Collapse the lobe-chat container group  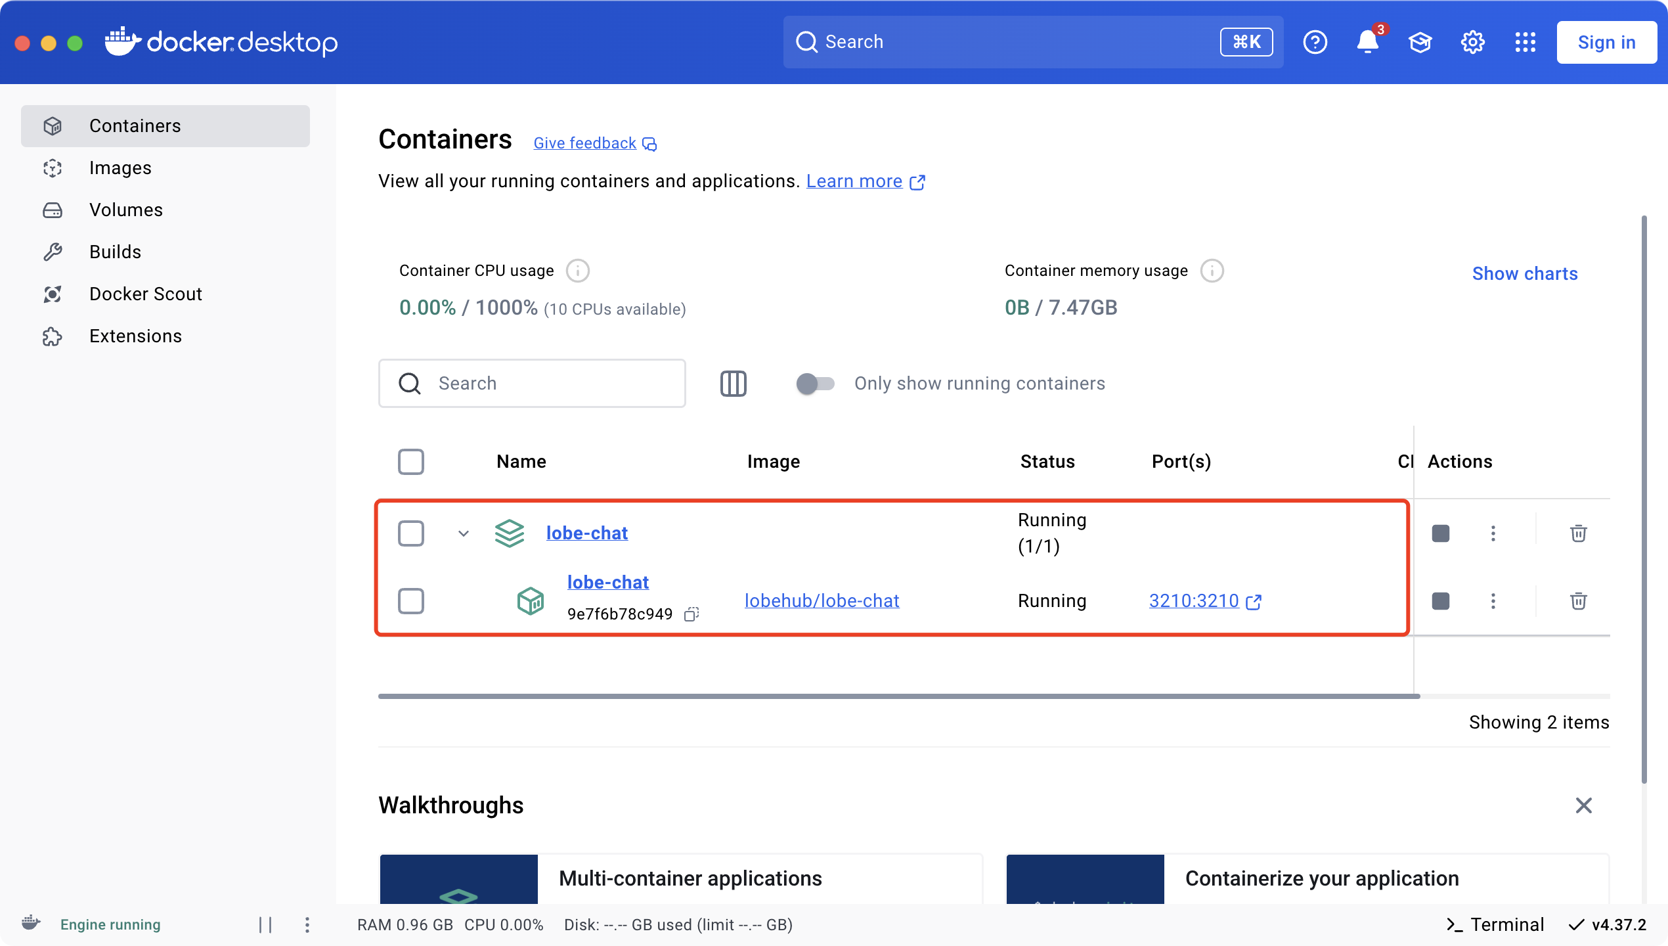(463, 533)
